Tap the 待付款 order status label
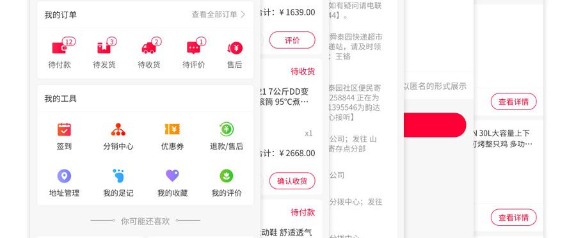This screenshot has width=576, height=238. [303, 212]
